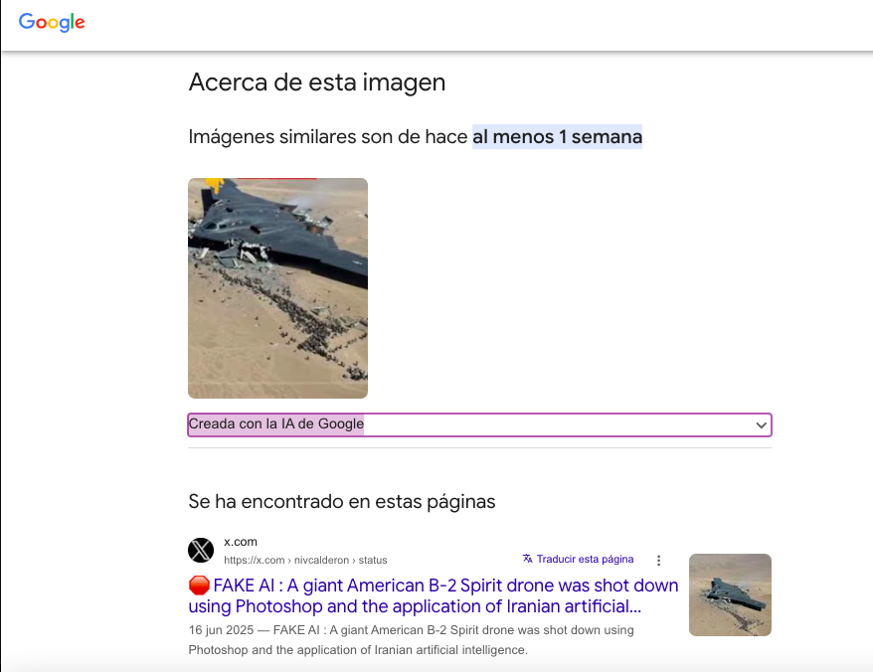Click the x.com site name text

241,542
